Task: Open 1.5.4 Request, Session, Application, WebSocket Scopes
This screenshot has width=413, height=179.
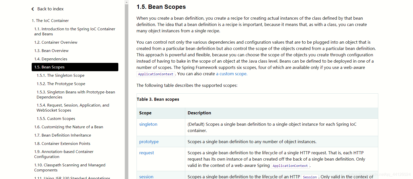Action: 73,108
